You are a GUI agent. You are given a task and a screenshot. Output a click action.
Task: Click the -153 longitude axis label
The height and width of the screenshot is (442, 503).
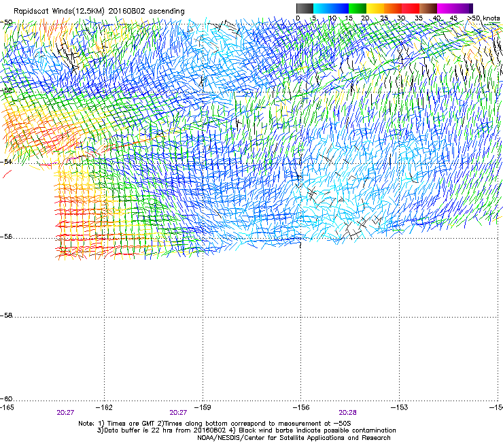[400, 407]
